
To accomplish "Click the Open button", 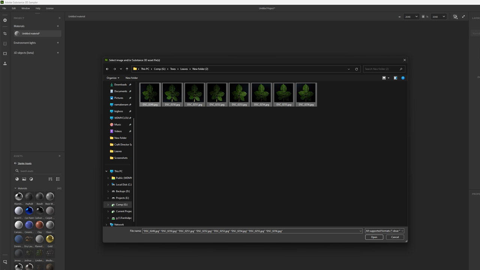I will pyautogui.click(x=374, y=237).
